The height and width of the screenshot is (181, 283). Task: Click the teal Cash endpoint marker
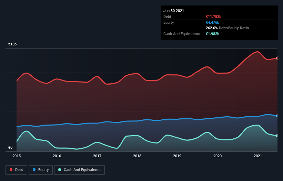coord(277,136)
